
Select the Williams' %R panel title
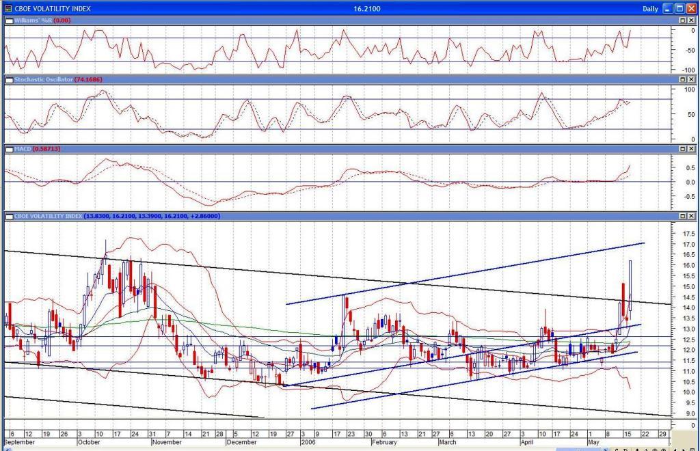click(x=33, y=20)
